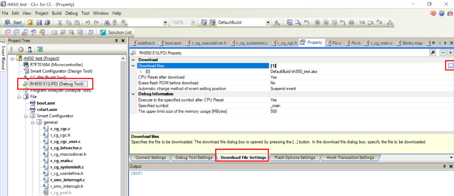
Task: Switch to the Pin.c editor tab
Action: (333, 43)
